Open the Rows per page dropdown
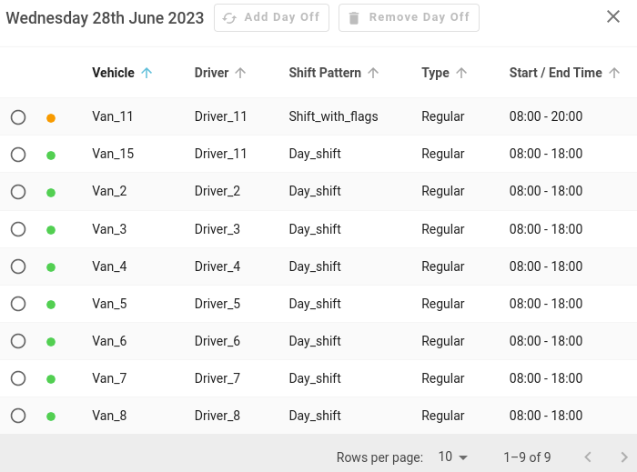The height and width of the screenshot is (472, 637). (x=452, y=457)
